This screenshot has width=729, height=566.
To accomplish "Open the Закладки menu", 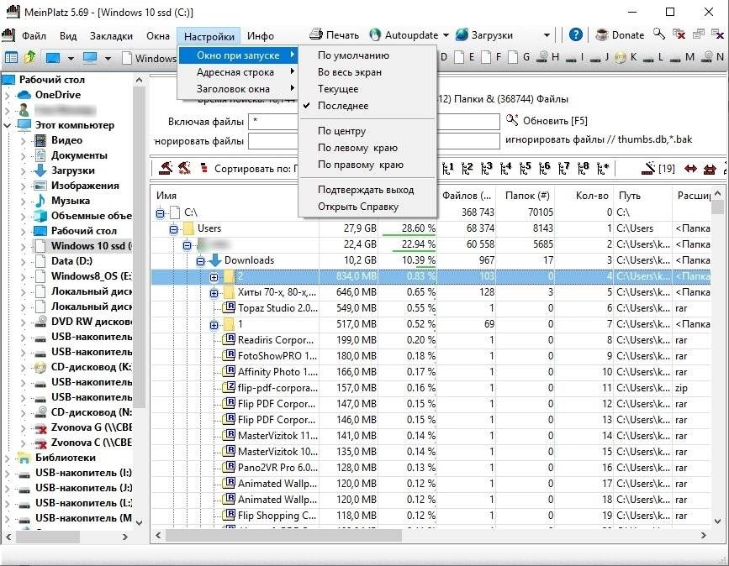I will click(111, 36).
